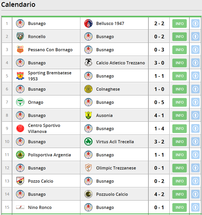The height and width of the screenshot is (215, 202).
Task: Click the up-arrow button for Pozzo Calcio row
Action: 195,181
